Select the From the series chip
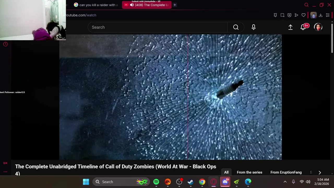This screenshot has height=188, width=334. point(249,172)
